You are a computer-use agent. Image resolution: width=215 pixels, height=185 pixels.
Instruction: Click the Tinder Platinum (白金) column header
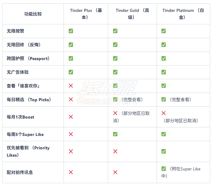click(x=183, y=14)
